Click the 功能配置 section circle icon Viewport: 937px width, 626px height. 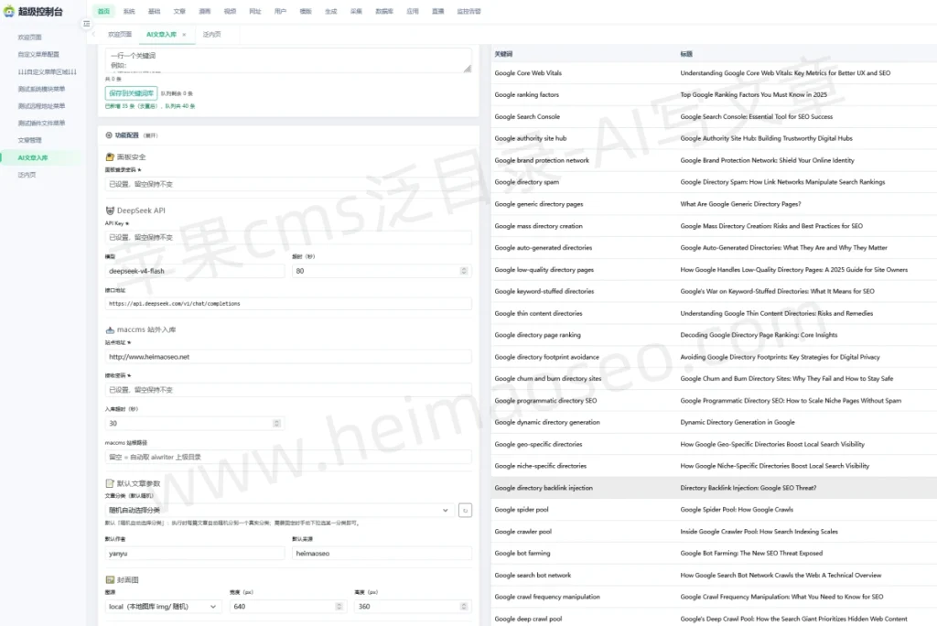tap(109, 135)
